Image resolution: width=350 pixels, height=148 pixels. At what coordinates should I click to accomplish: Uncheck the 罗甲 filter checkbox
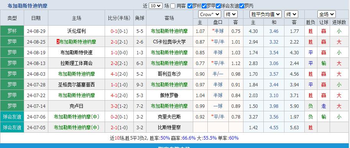click(204, 6)
